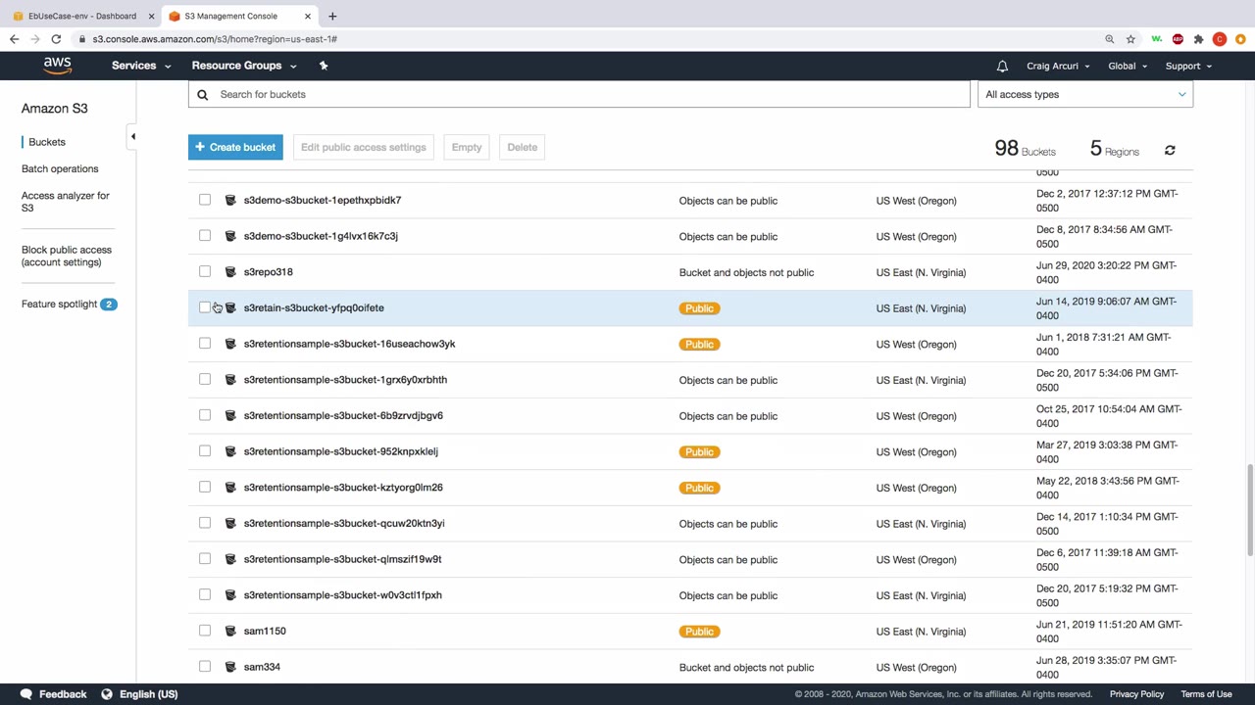
Task: Expand the Resource Groups menu
Action: [x=244, y=66]
